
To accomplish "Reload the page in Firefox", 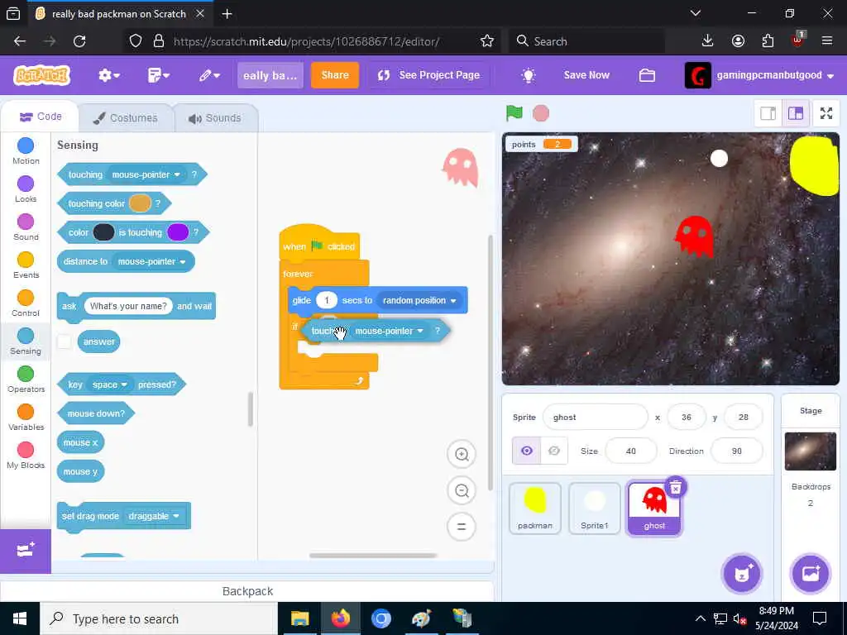I will coord(79,41).
